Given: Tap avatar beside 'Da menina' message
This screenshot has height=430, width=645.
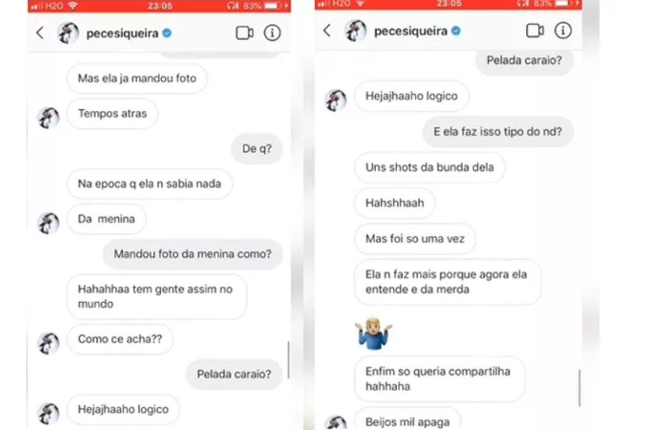Looking at the screenshot, I should pyautogui.click(x=48, y=223).
